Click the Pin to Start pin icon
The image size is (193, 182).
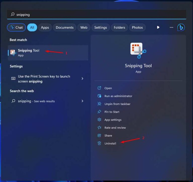pyautogui.click(x=99, y=112)
